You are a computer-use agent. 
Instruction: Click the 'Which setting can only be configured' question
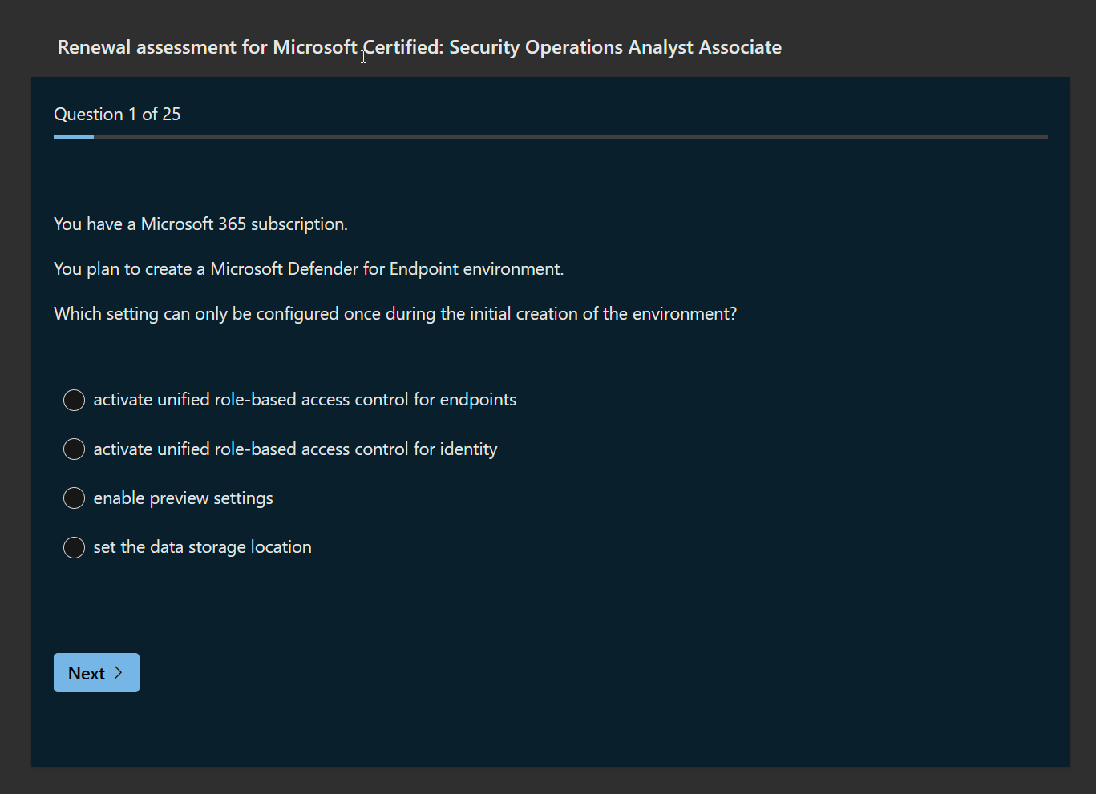pos(395,314)
